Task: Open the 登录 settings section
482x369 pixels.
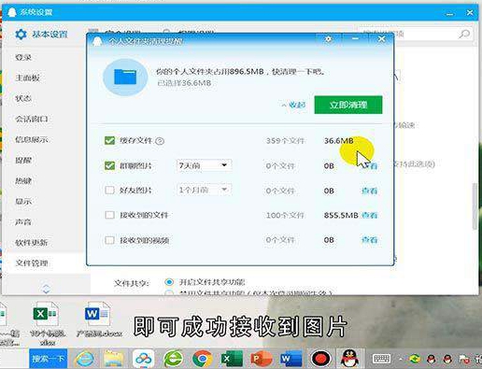Action: point(23,57)
